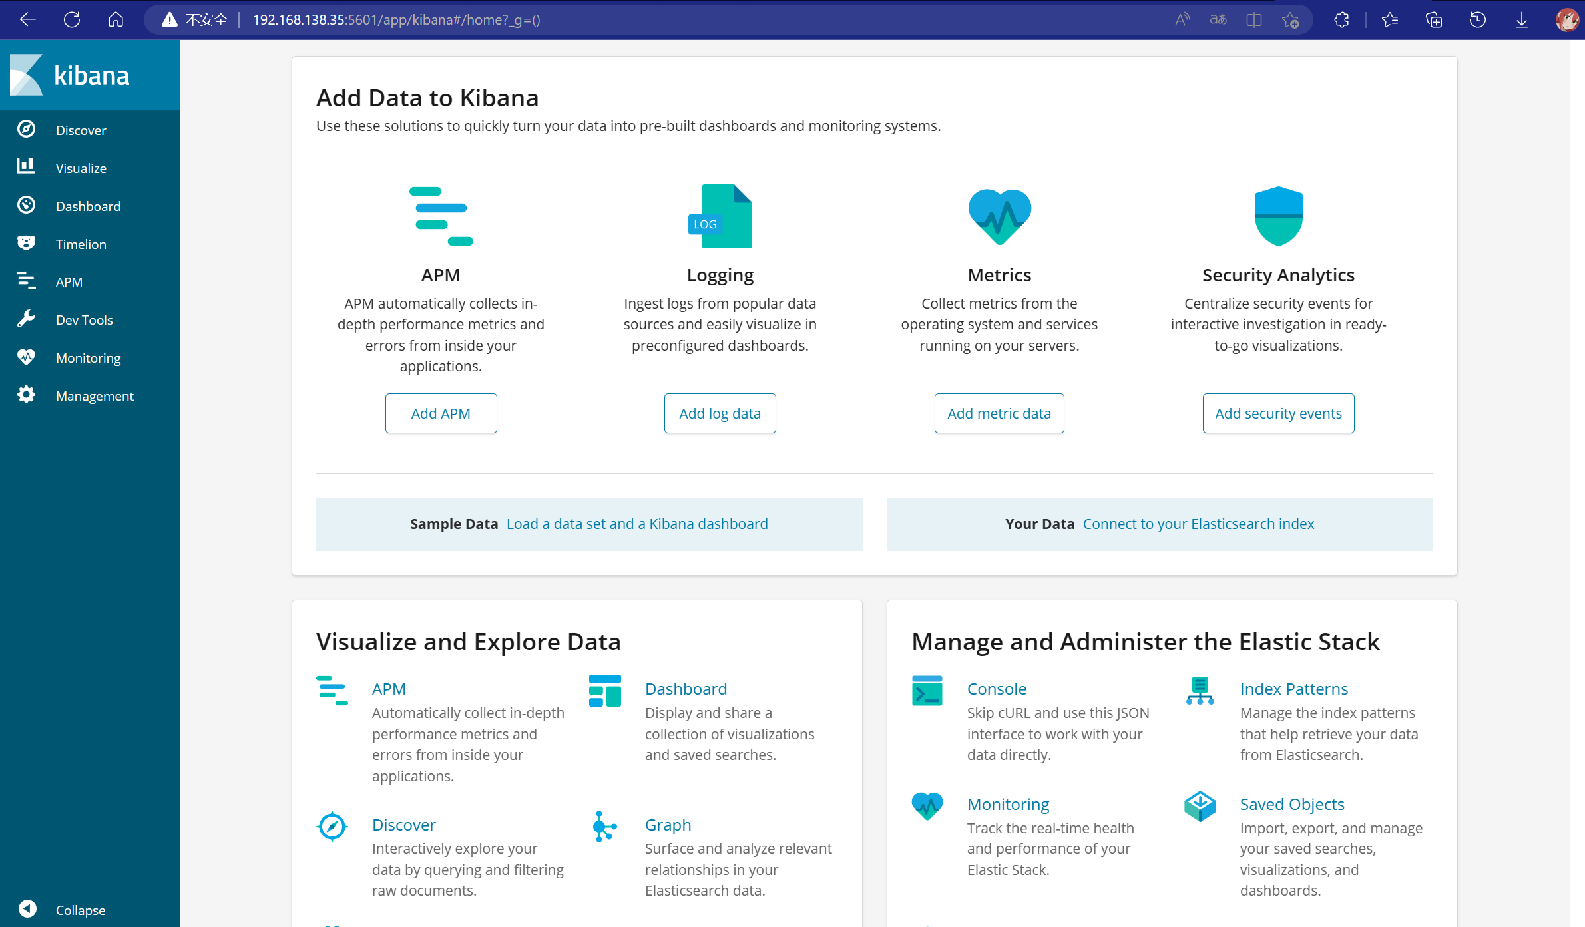Click the Console terminal icon
The width and height of the screenshot is (1585, 927).
click(927, 691)
